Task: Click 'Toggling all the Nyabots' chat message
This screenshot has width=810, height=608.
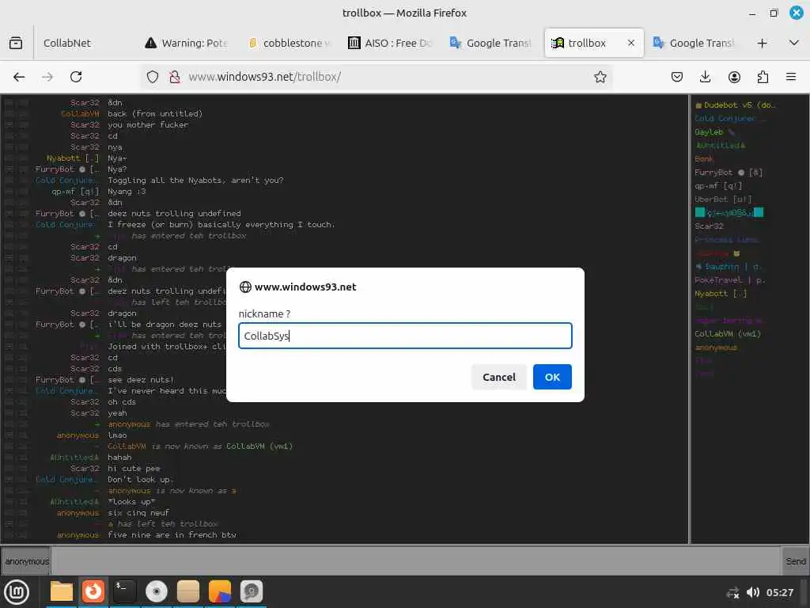Action: point(195,180)
